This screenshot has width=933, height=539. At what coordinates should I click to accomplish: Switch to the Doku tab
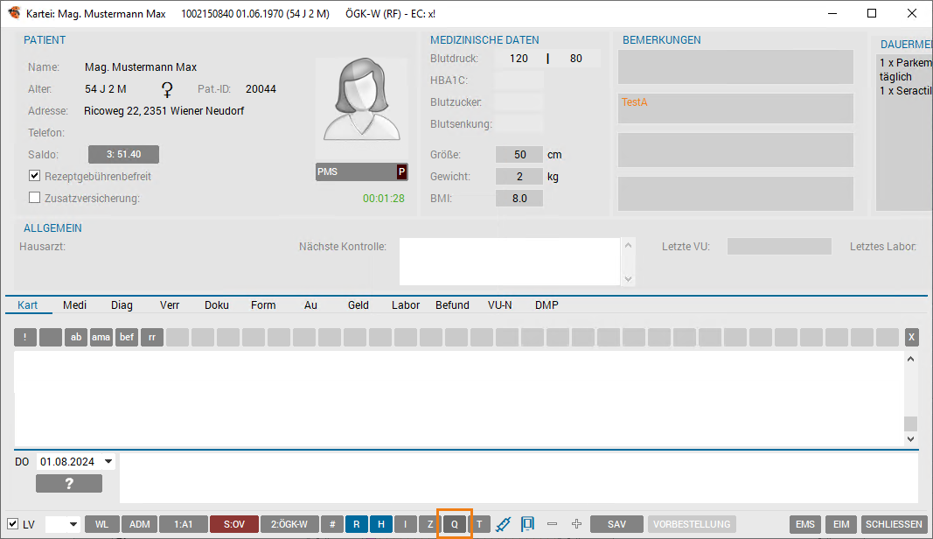(217, 304)
